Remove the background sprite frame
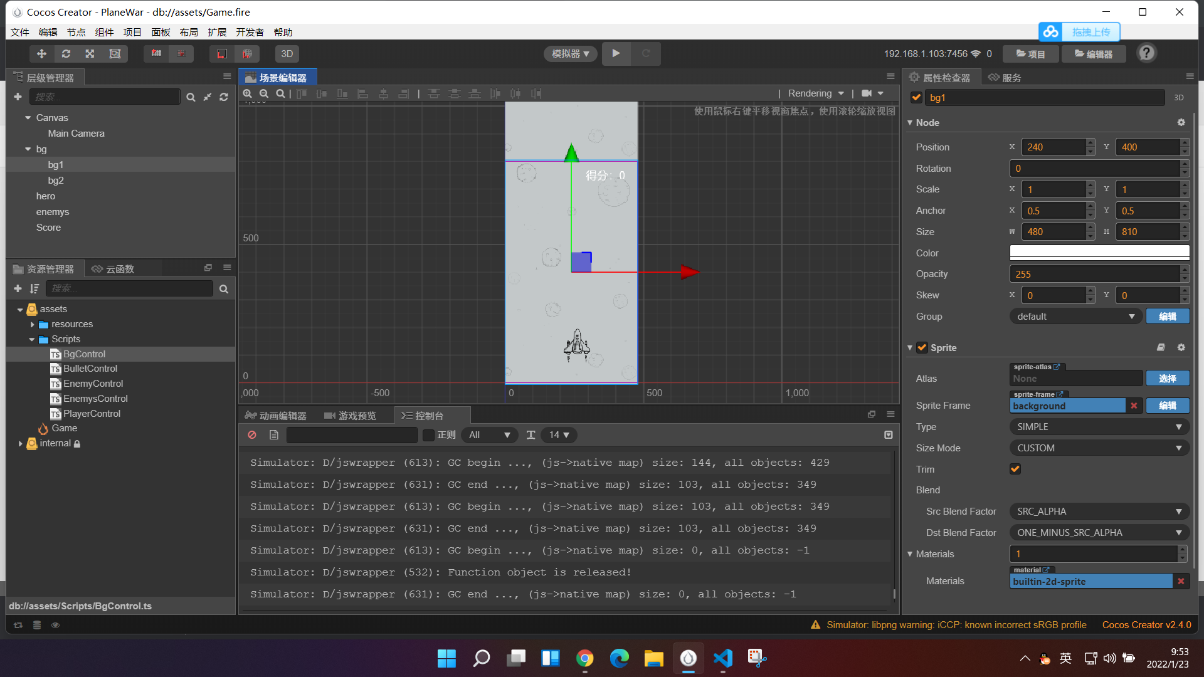The width and height of the screenshot is (1204, 677). point(1134,406)
